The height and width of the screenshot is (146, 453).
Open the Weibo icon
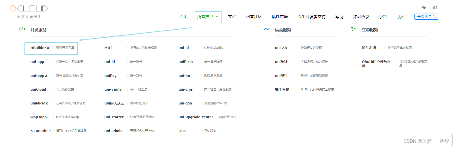pyautogui.click(x=435, y=7)
